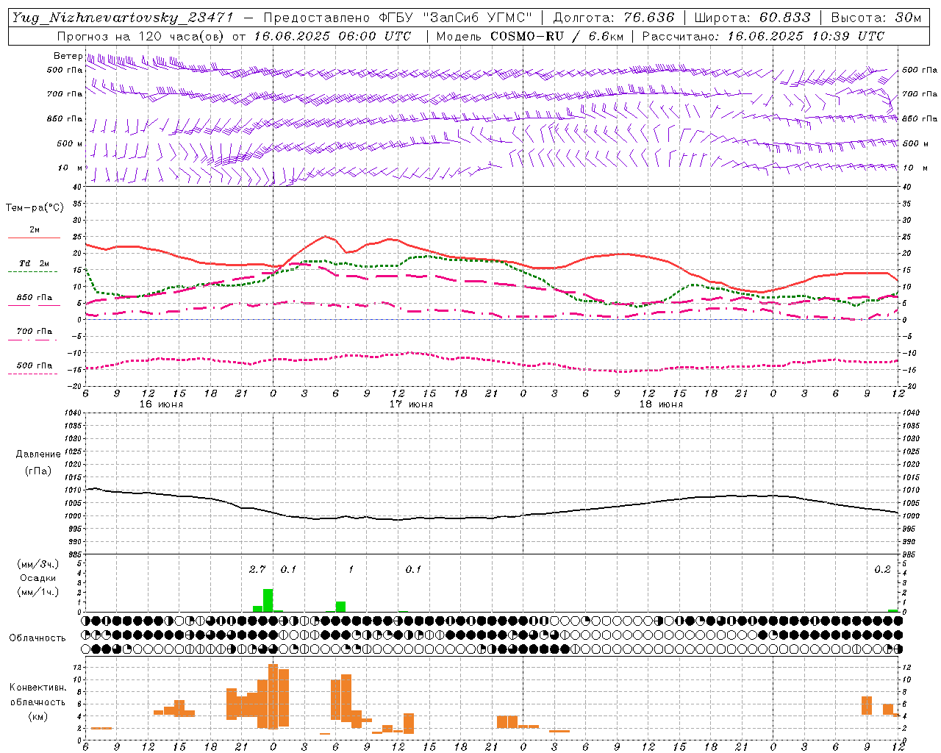Viewport: 941px width, 753px height.
Task: Click the Высота: 30м header value
Action: (876, 18)
